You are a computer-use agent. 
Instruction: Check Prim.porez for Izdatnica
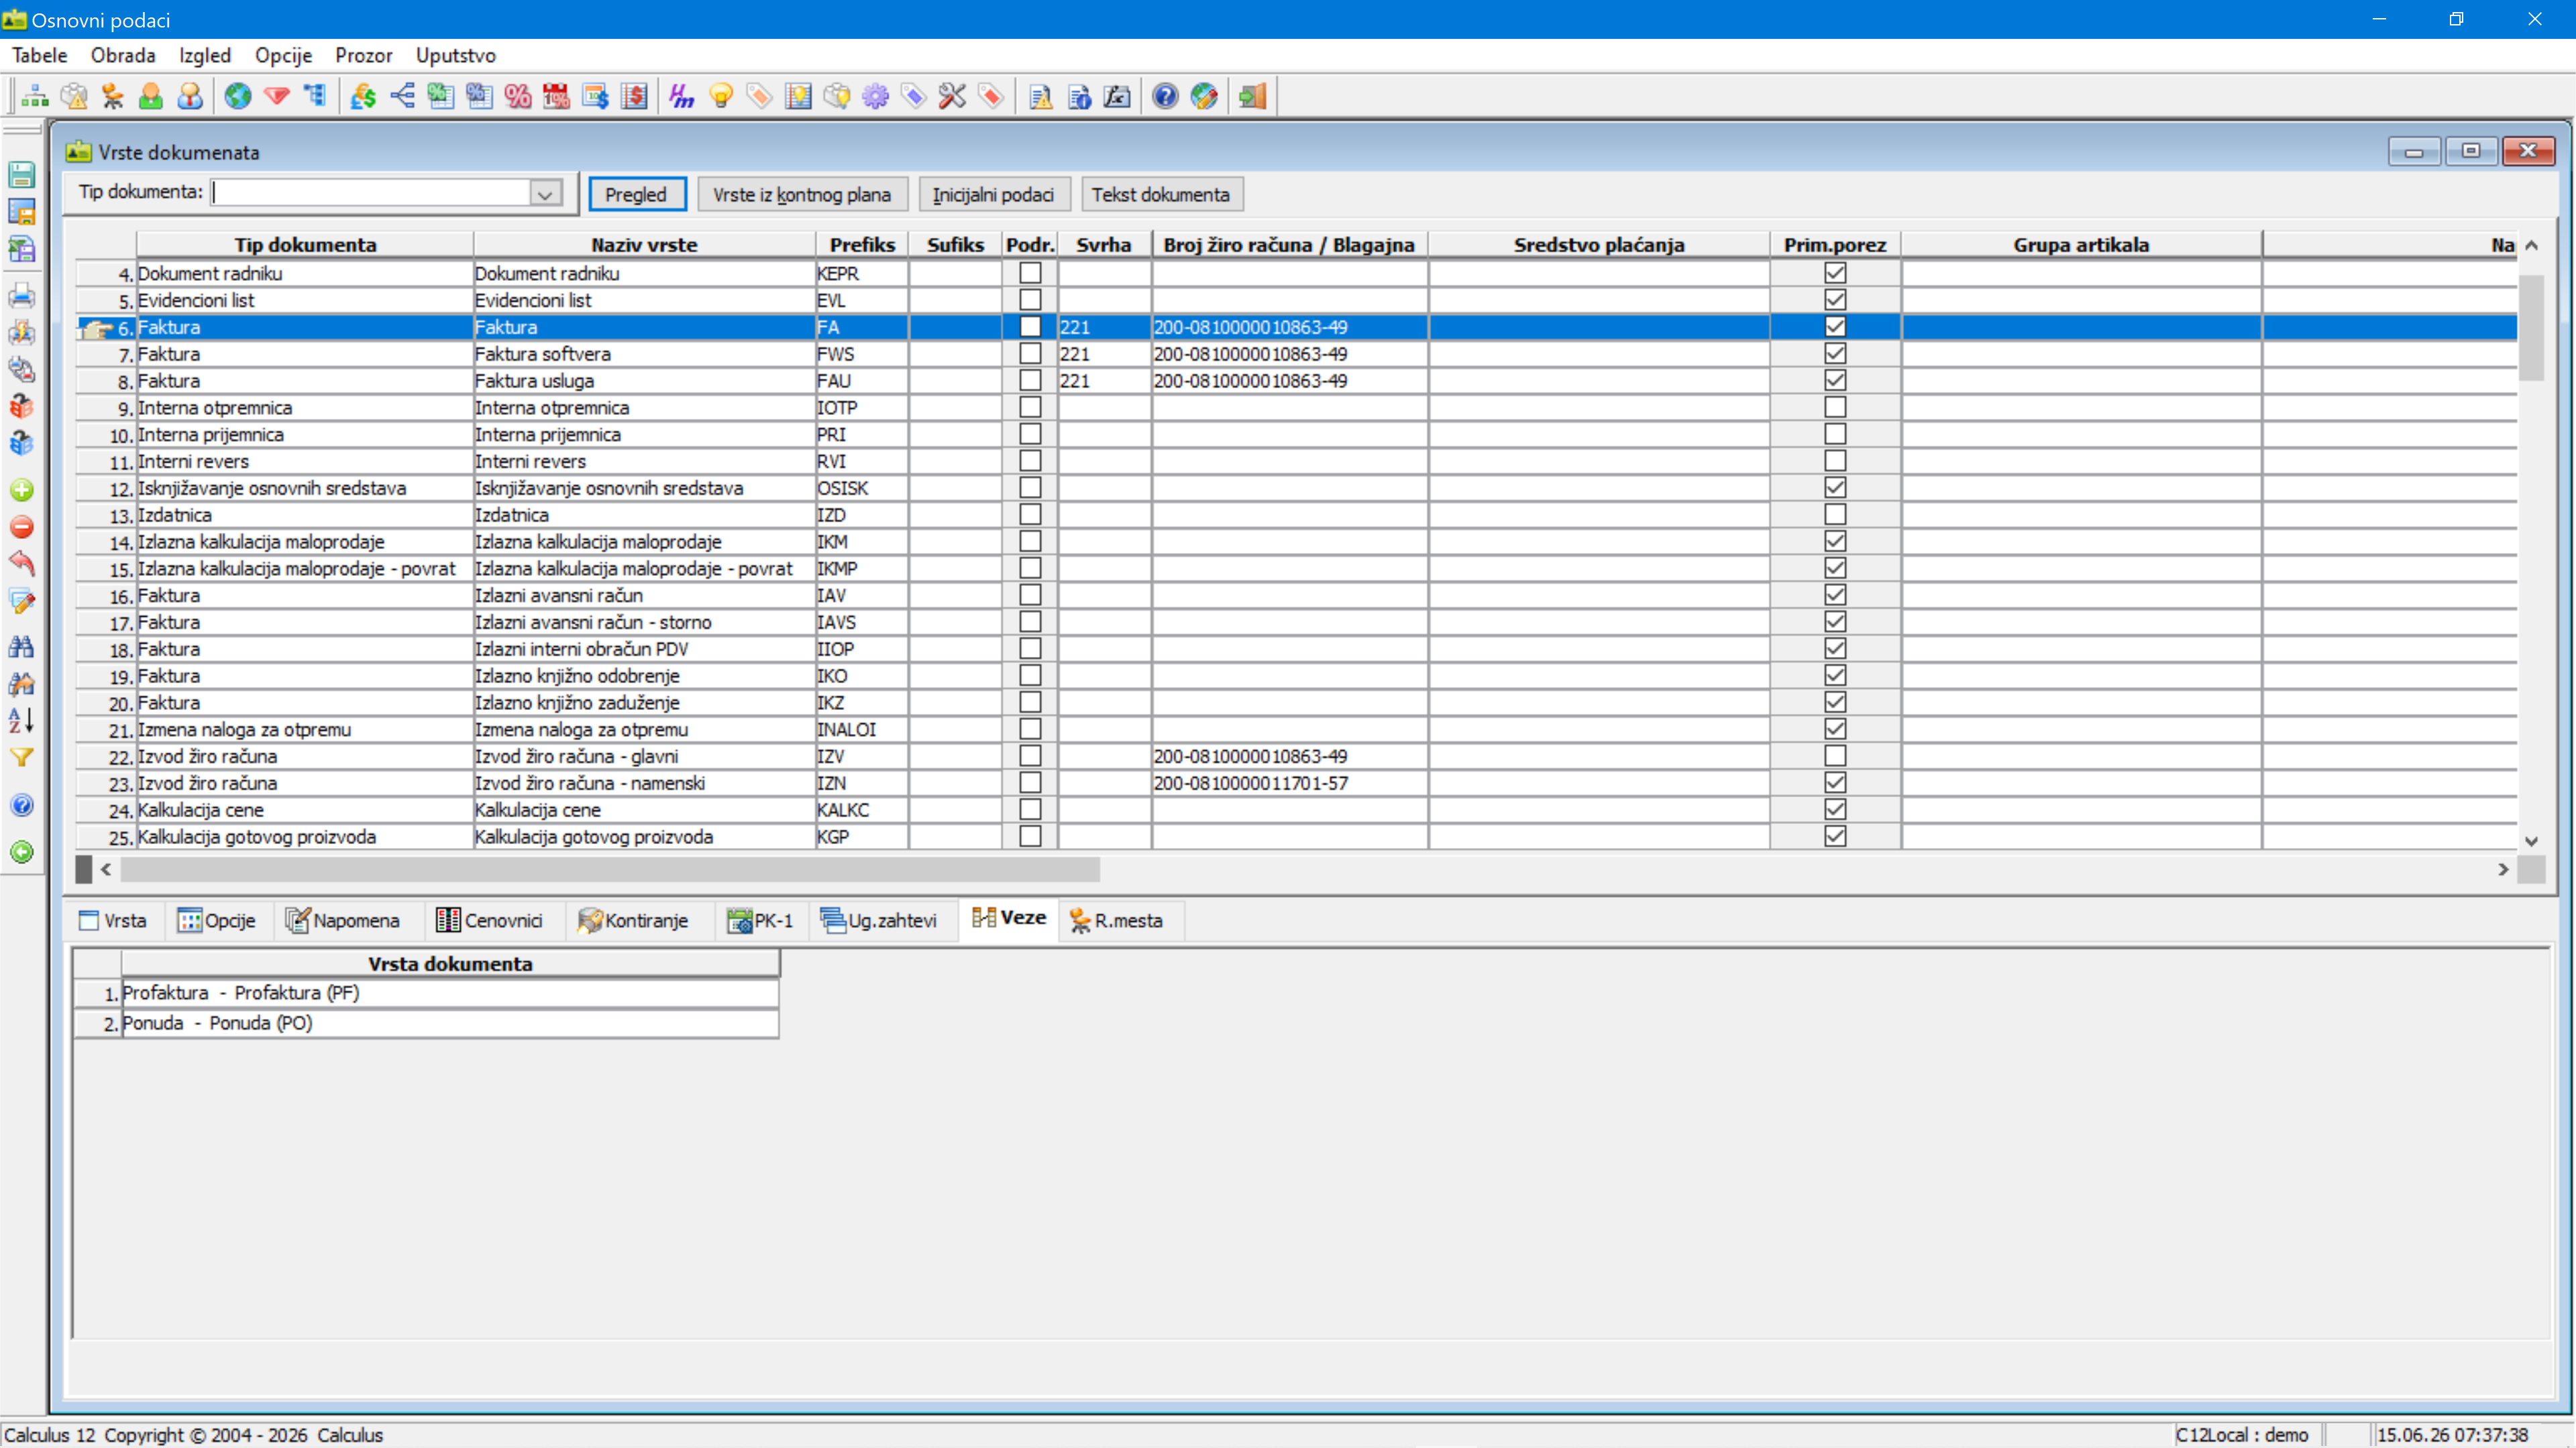[1835, 515]
